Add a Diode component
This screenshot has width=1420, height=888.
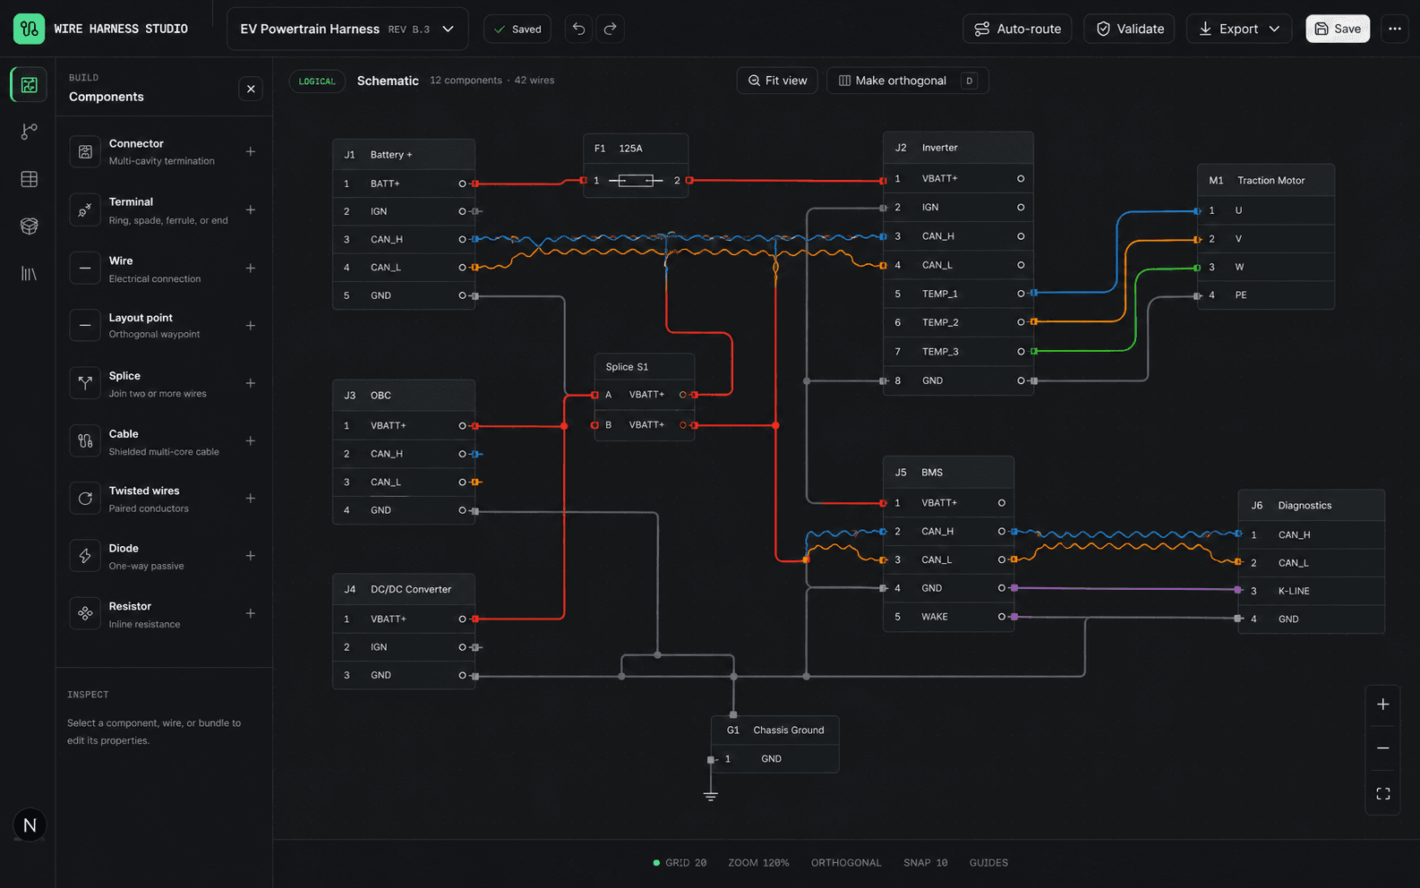pyautogui.click(x=251, y=556)
